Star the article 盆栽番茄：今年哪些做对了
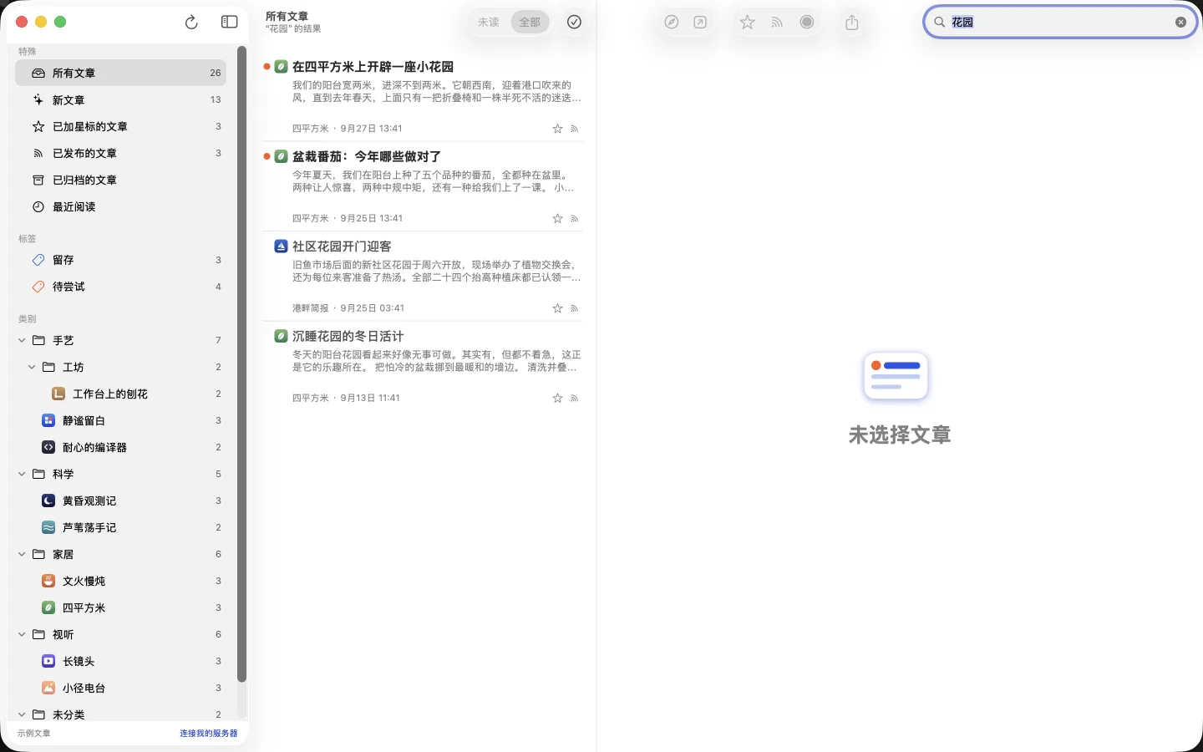 [x=557, y=219]
